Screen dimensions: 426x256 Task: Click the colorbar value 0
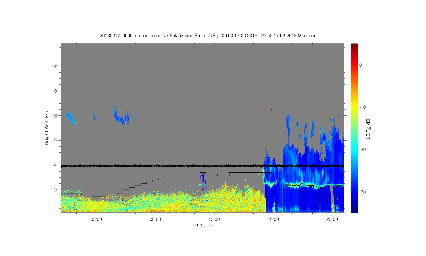[x=361, y=65]
